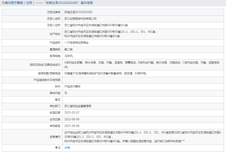Click the 产品技术要求 attachment text
This screenshot has width=226, height=153.
click(72, 87)
